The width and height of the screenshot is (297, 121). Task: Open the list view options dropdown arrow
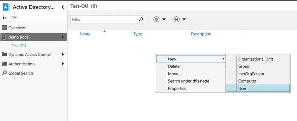[164, 19]
